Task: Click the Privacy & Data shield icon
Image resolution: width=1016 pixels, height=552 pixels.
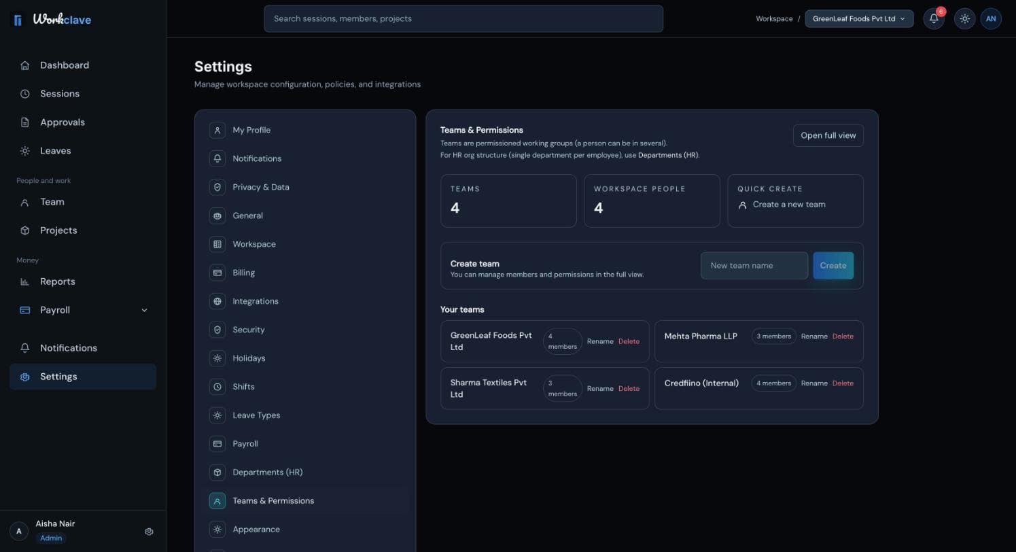Action: pos(217,187)
